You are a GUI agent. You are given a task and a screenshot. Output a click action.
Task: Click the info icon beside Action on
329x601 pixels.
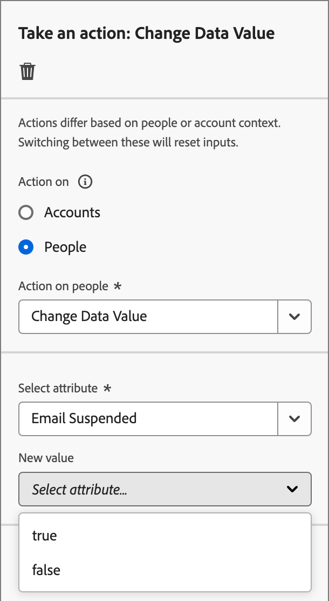pos(85,182)
